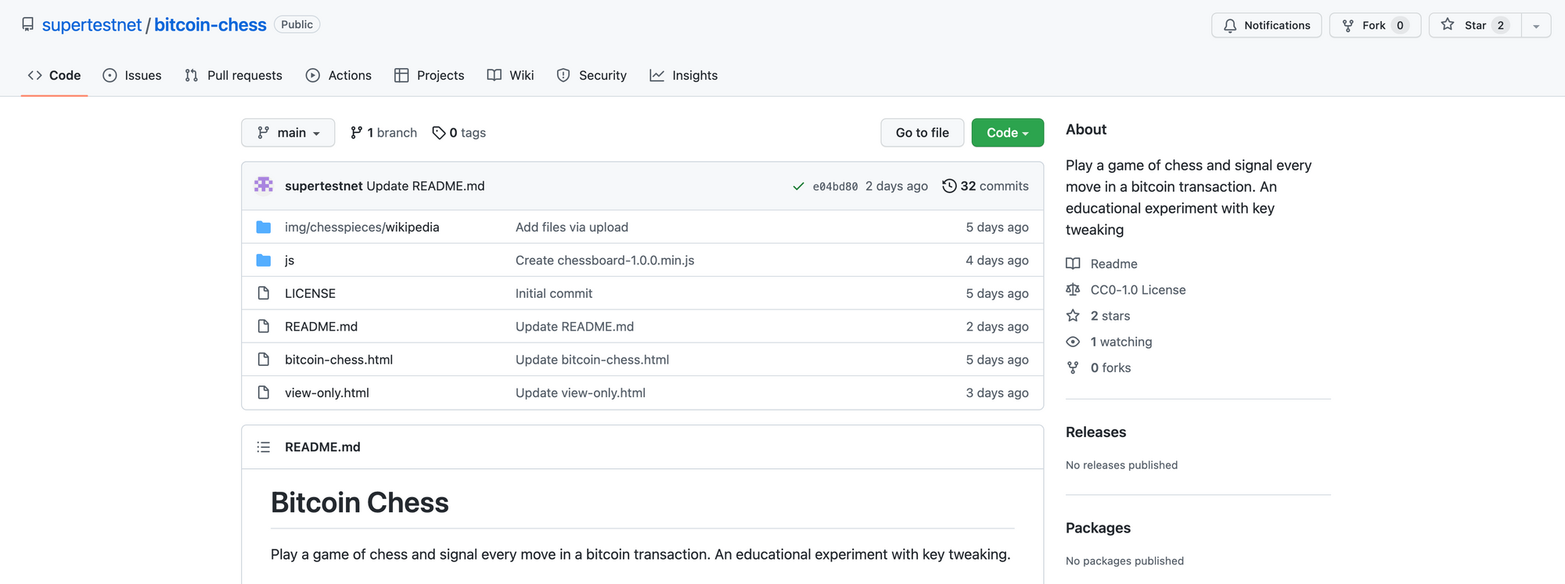Open the bitcoin-chess repository link
This screenshot has height=584, width=1565.
pyautogui.click(x=210, y=25)
